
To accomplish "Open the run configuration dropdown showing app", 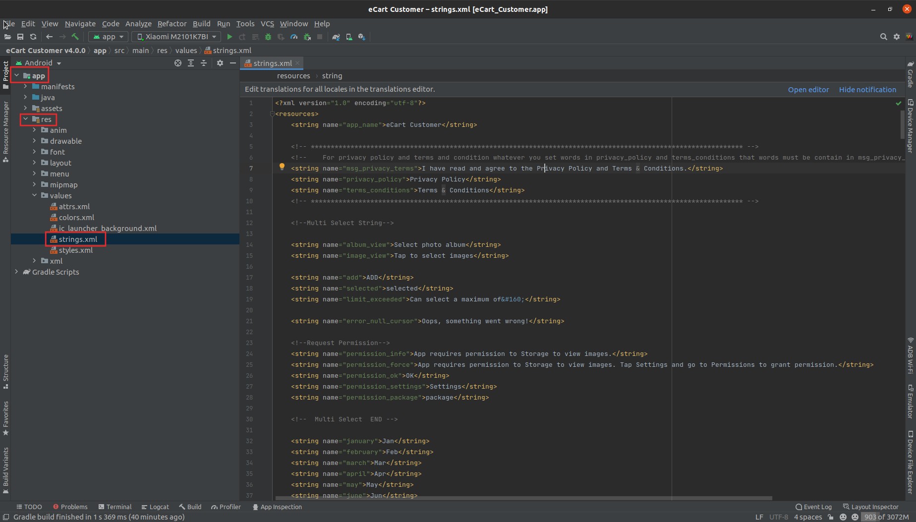I will click(108, 37).
